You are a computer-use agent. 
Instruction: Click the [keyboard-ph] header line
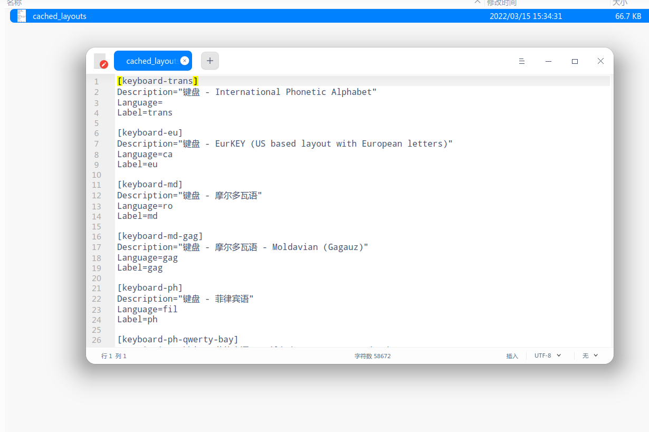click(x=150, y=288)
